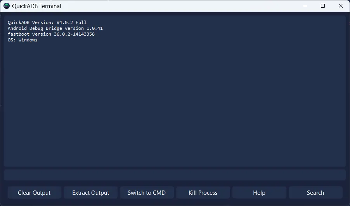This screenshot has width=350, height=206.
Task: Maximize the QuickADB Terminal window
Action: coord(323,6)
